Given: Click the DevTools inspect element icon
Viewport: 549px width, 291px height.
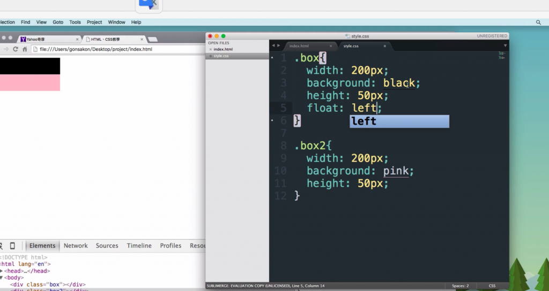Looking at the screenshot, I should 1,246.
